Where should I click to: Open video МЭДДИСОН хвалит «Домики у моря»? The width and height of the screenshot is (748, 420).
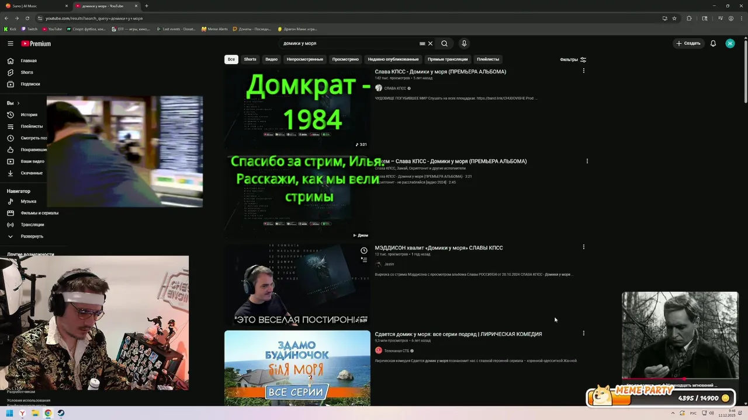[x=439, y=248]
